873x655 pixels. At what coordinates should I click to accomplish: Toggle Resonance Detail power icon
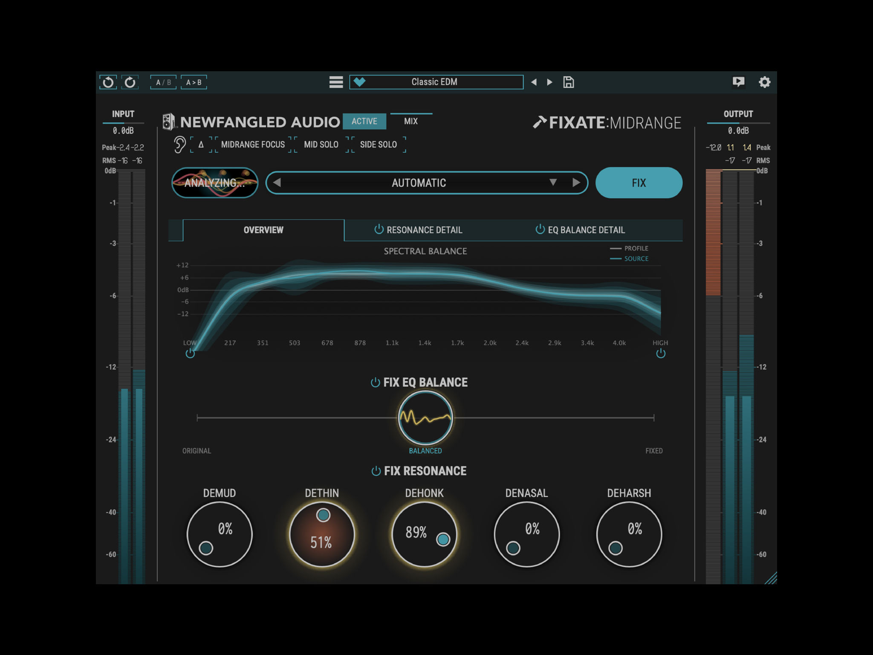pyautogui.click(x=379, y=229)
